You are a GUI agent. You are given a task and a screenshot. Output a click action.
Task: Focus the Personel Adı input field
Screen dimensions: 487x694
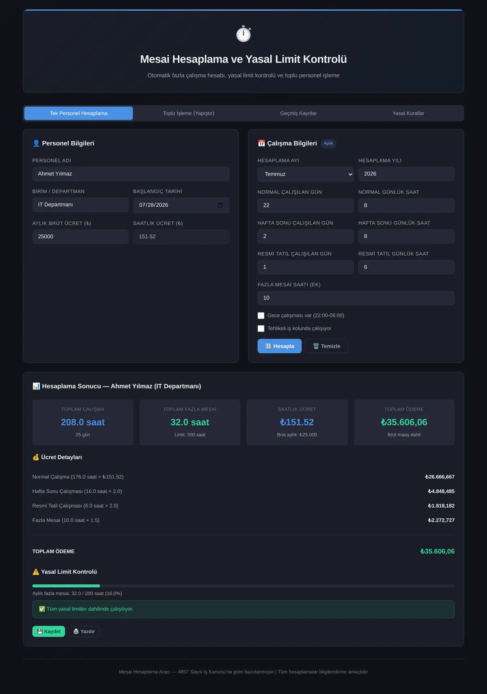131,174
